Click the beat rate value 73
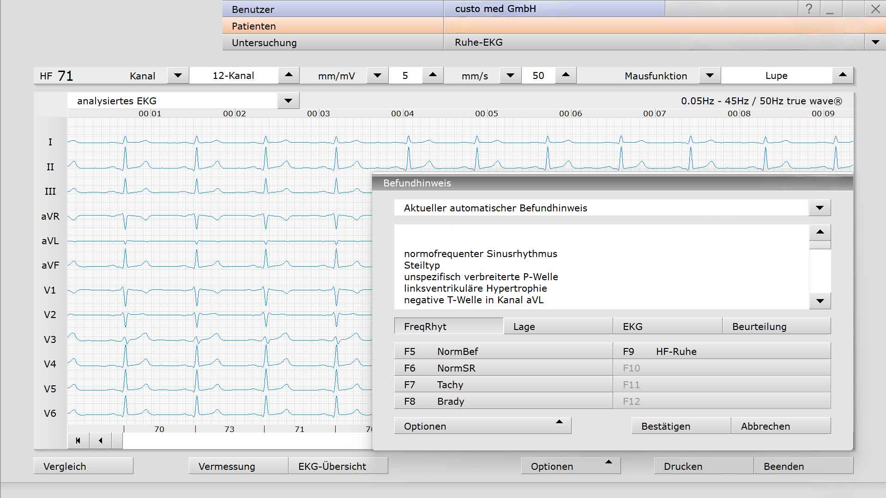This screenshot has height=498, width=886. point(229,429)
